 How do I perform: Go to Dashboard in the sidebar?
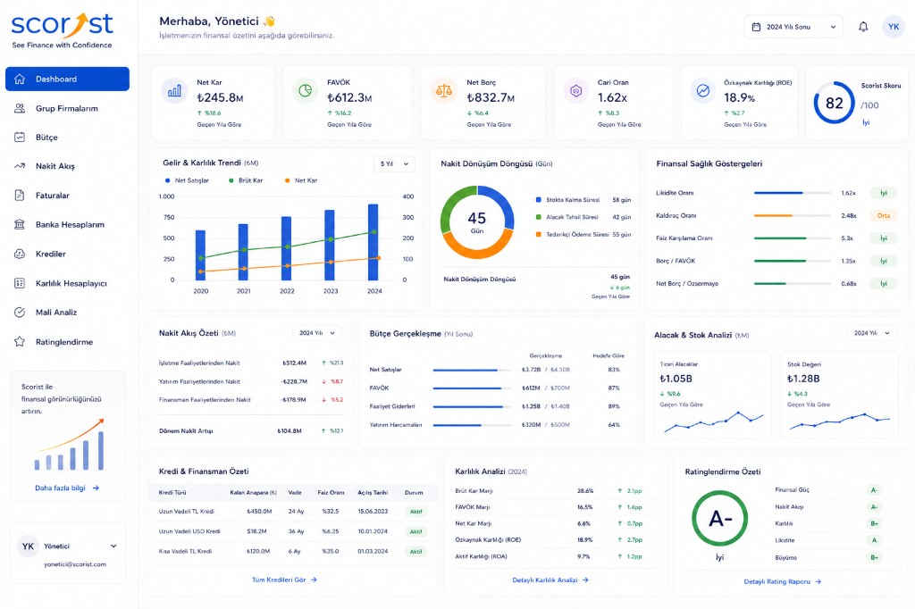pyautogui.click(x=67, y=79)
